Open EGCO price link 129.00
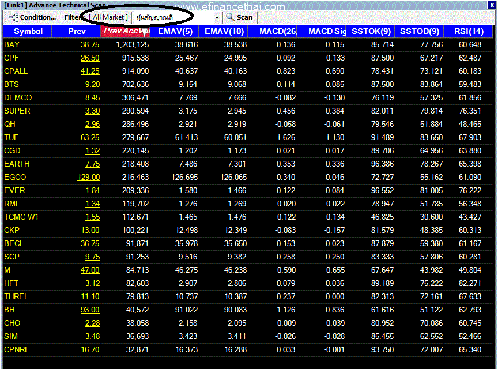 [x=89, y=178]
